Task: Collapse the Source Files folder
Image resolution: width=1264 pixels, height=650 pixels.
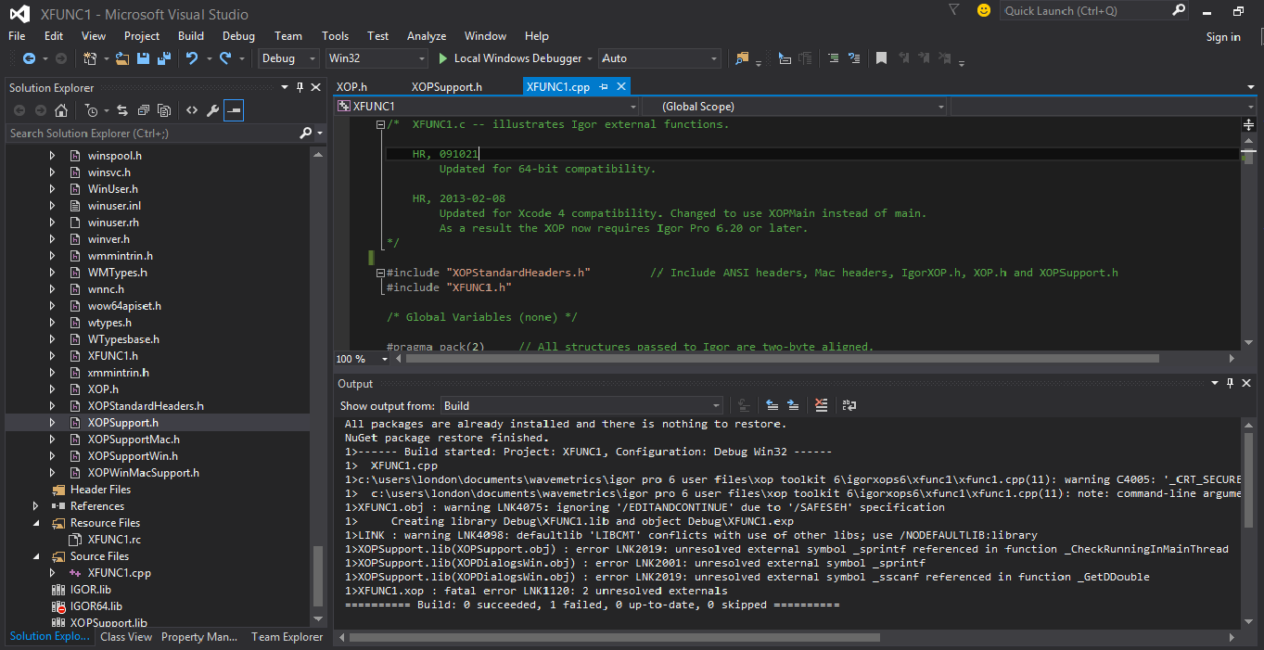Action: pyautogui.click(x=35, y=556)
